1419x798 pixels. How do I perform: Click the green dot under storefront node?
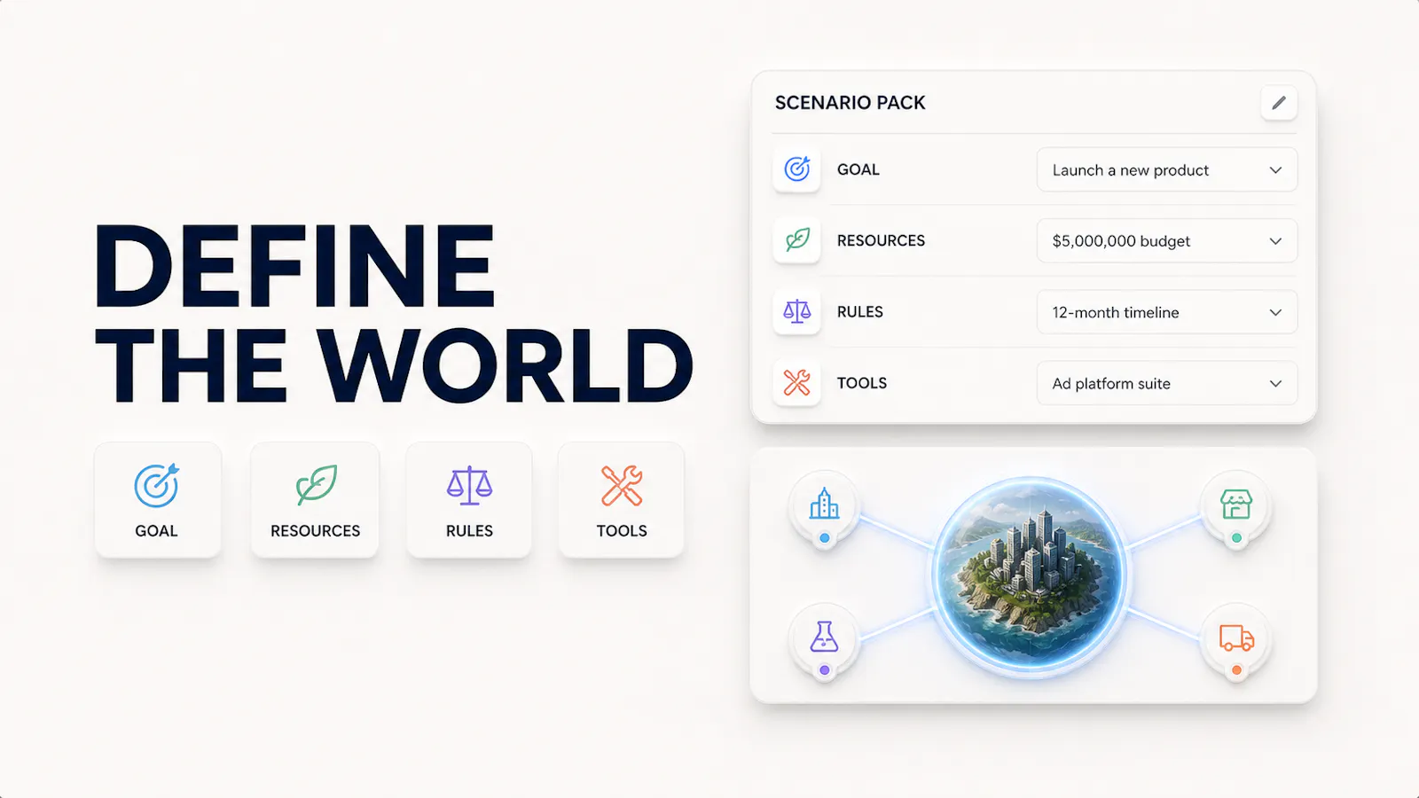(x=1236, y=538)
